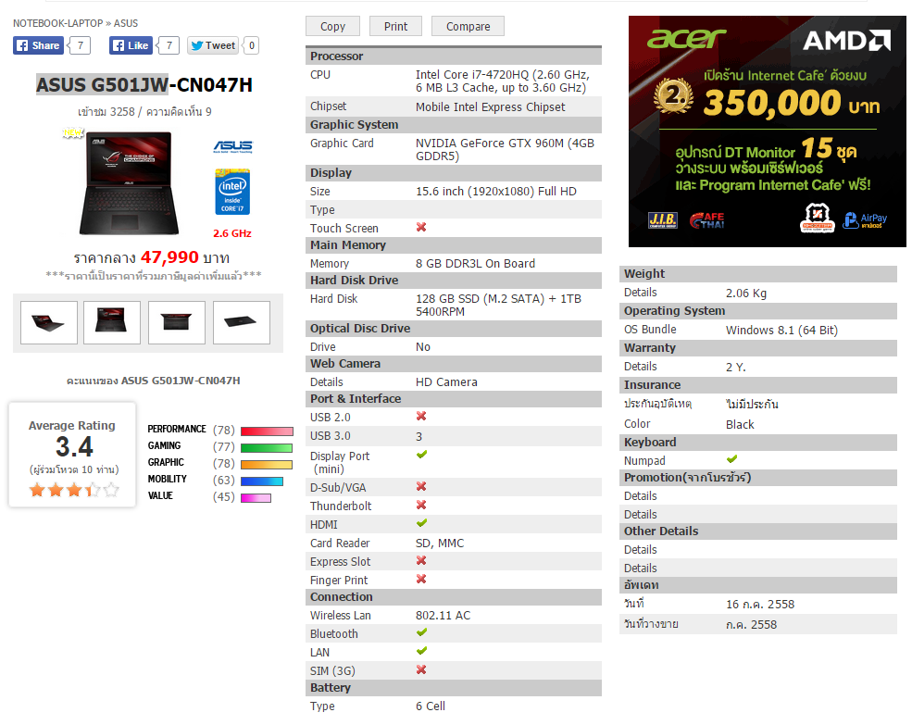Image resolution: width=912 pixels, height=725 pixels.
Task: Click the Compare button
Action: pyautogui.click(x=468, y=26)
